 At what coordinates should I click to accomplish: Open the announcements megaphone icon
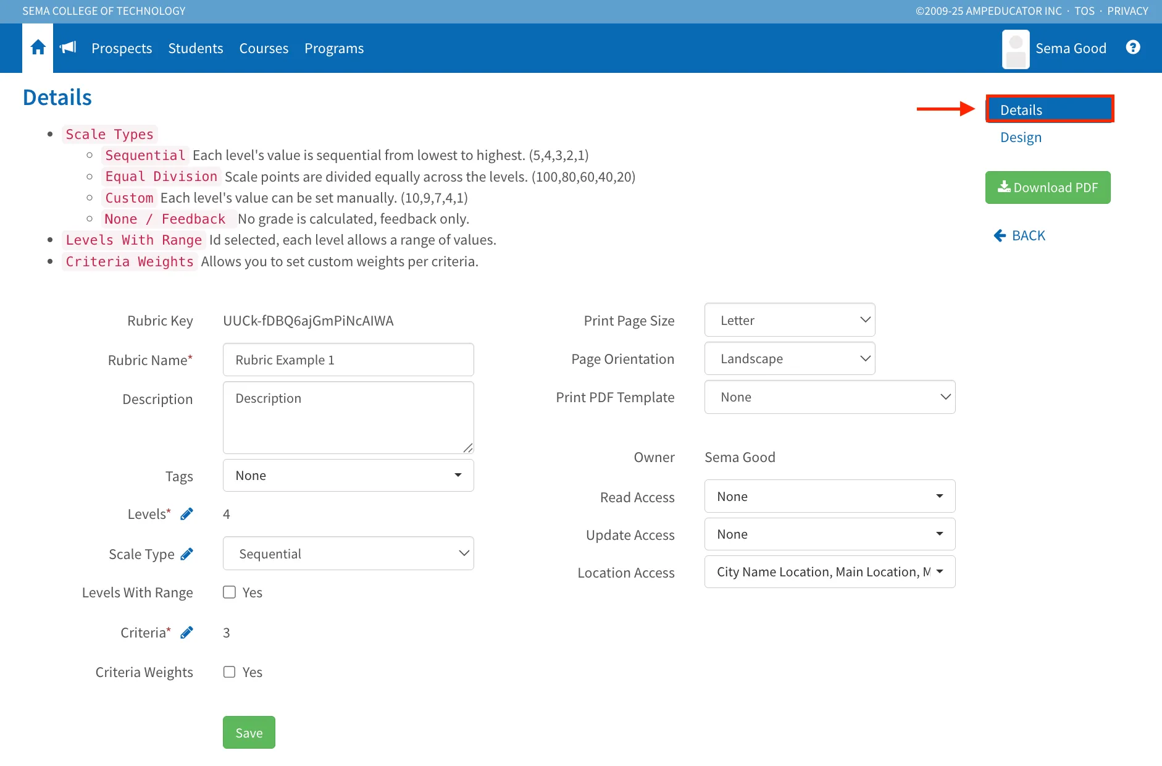point(68,48)
